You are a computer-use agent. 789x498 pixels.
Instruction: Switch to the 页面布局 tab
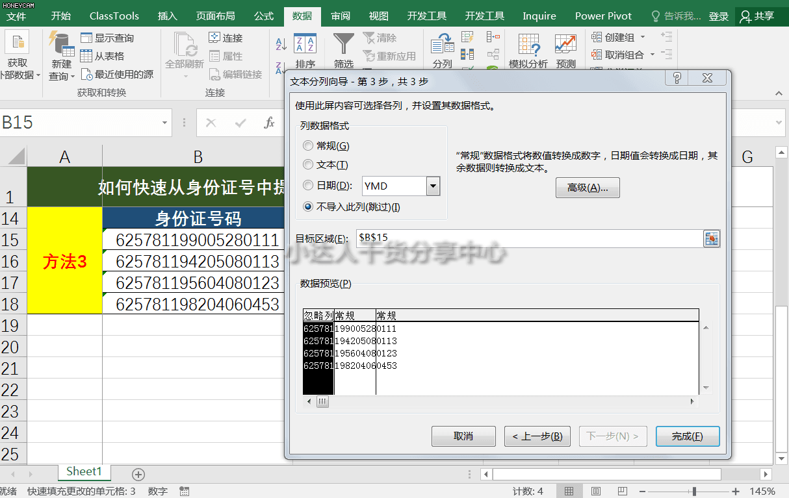point(216,16)
